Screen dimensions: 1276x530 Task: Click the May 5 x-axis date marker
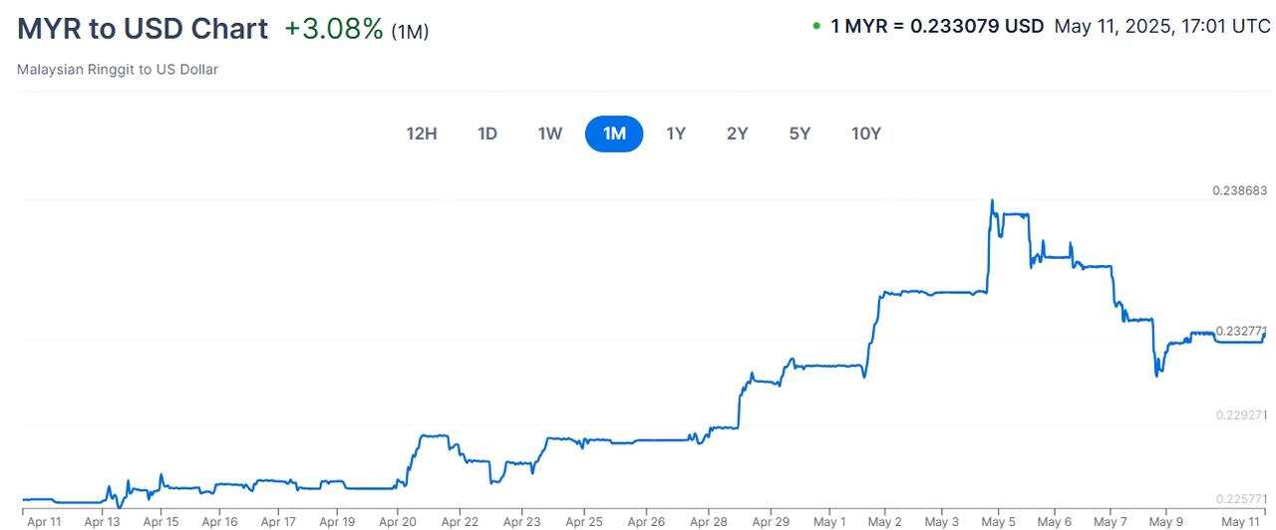(998, 521)
